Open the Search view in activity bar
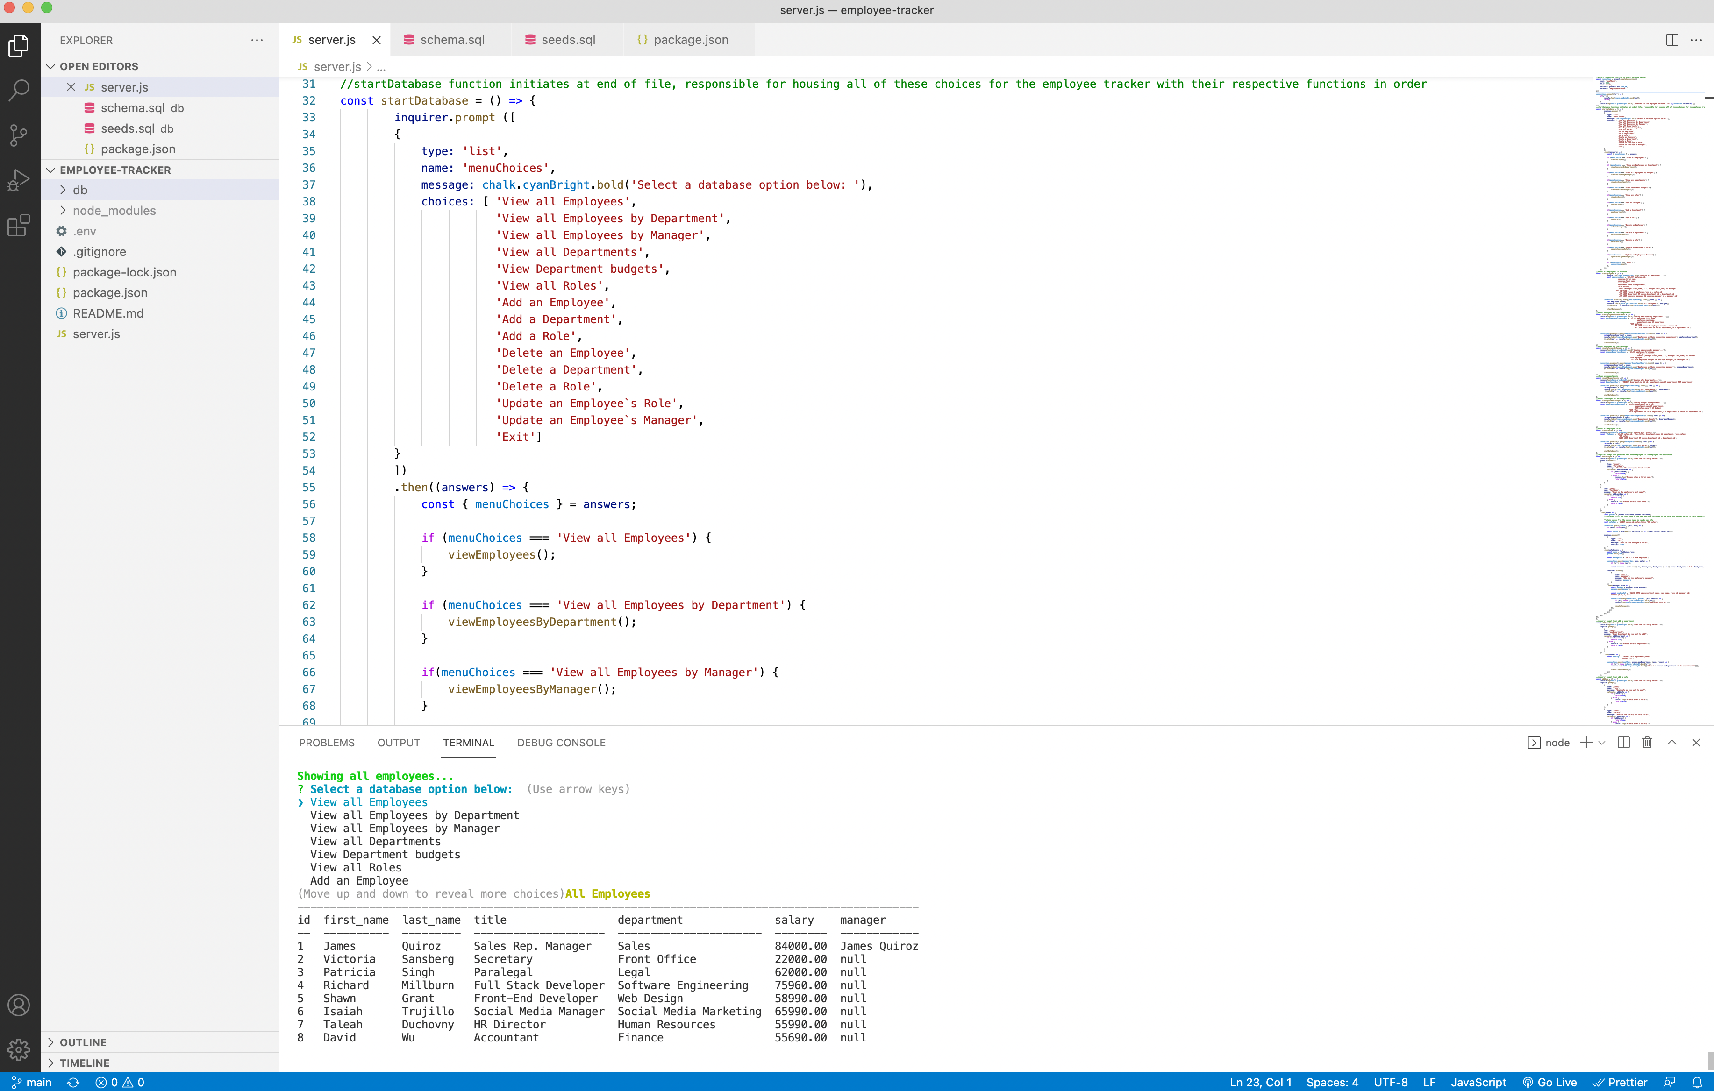 click(x=19, y=90)
